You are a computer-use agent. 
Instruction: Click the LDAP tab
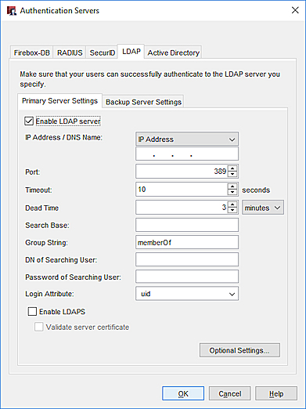(131, 52)
